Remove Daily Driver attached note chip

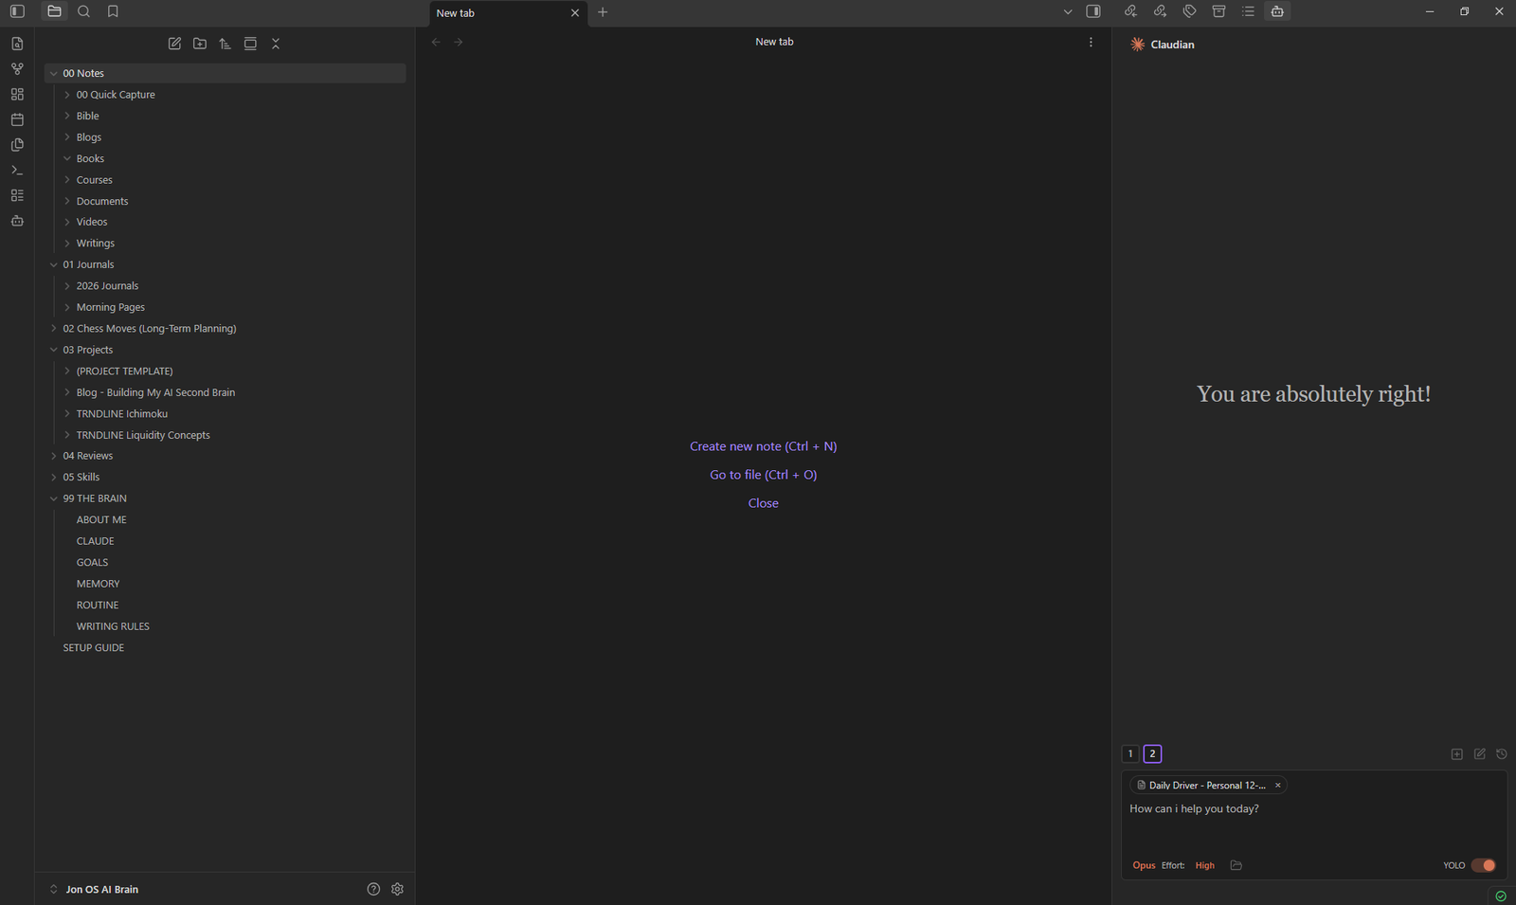click(1277, 786)
